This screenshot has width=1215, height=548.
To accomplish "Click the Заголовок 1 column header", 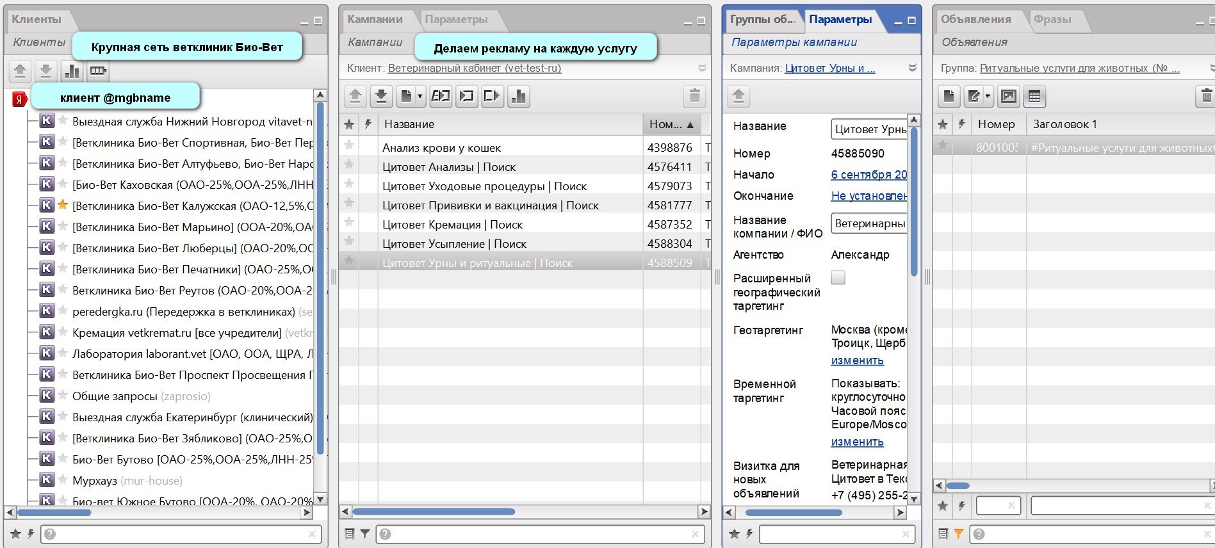I will pos(1120,124).
